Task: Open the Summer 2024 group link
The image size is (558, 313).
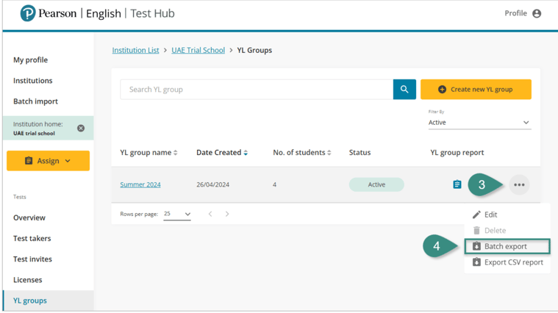Action: pyautogui.click(x=140, y=184)
